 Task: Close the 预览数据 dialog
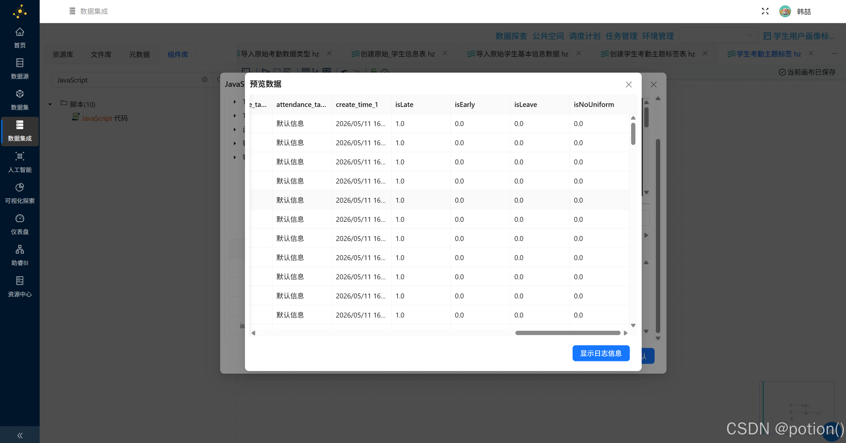coord(629,85)
